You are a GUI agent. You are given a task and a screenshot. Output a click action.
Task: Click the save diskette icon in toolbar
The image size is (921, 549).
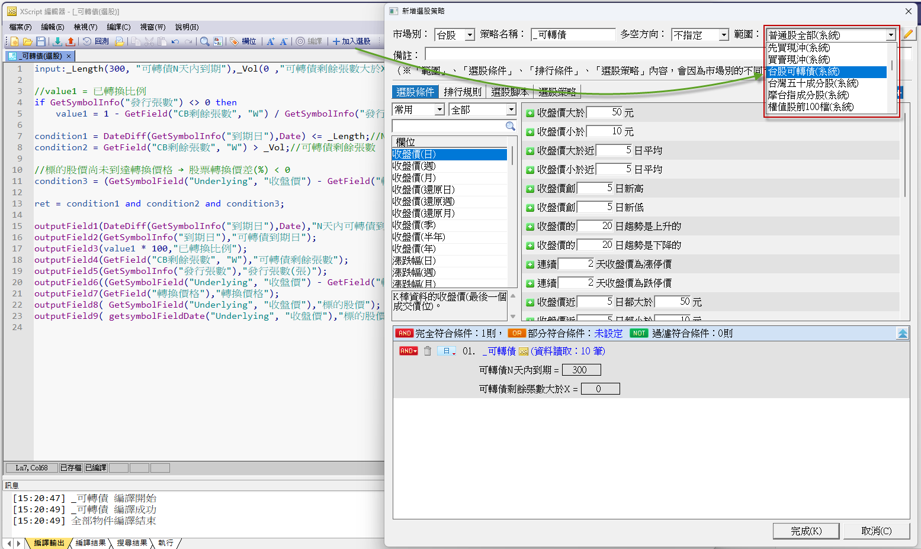coord(41,41)
